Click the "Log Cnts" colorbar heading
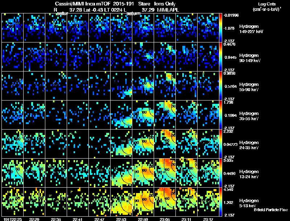The width and height of the screenshot is (290, 221). [267, 4]
